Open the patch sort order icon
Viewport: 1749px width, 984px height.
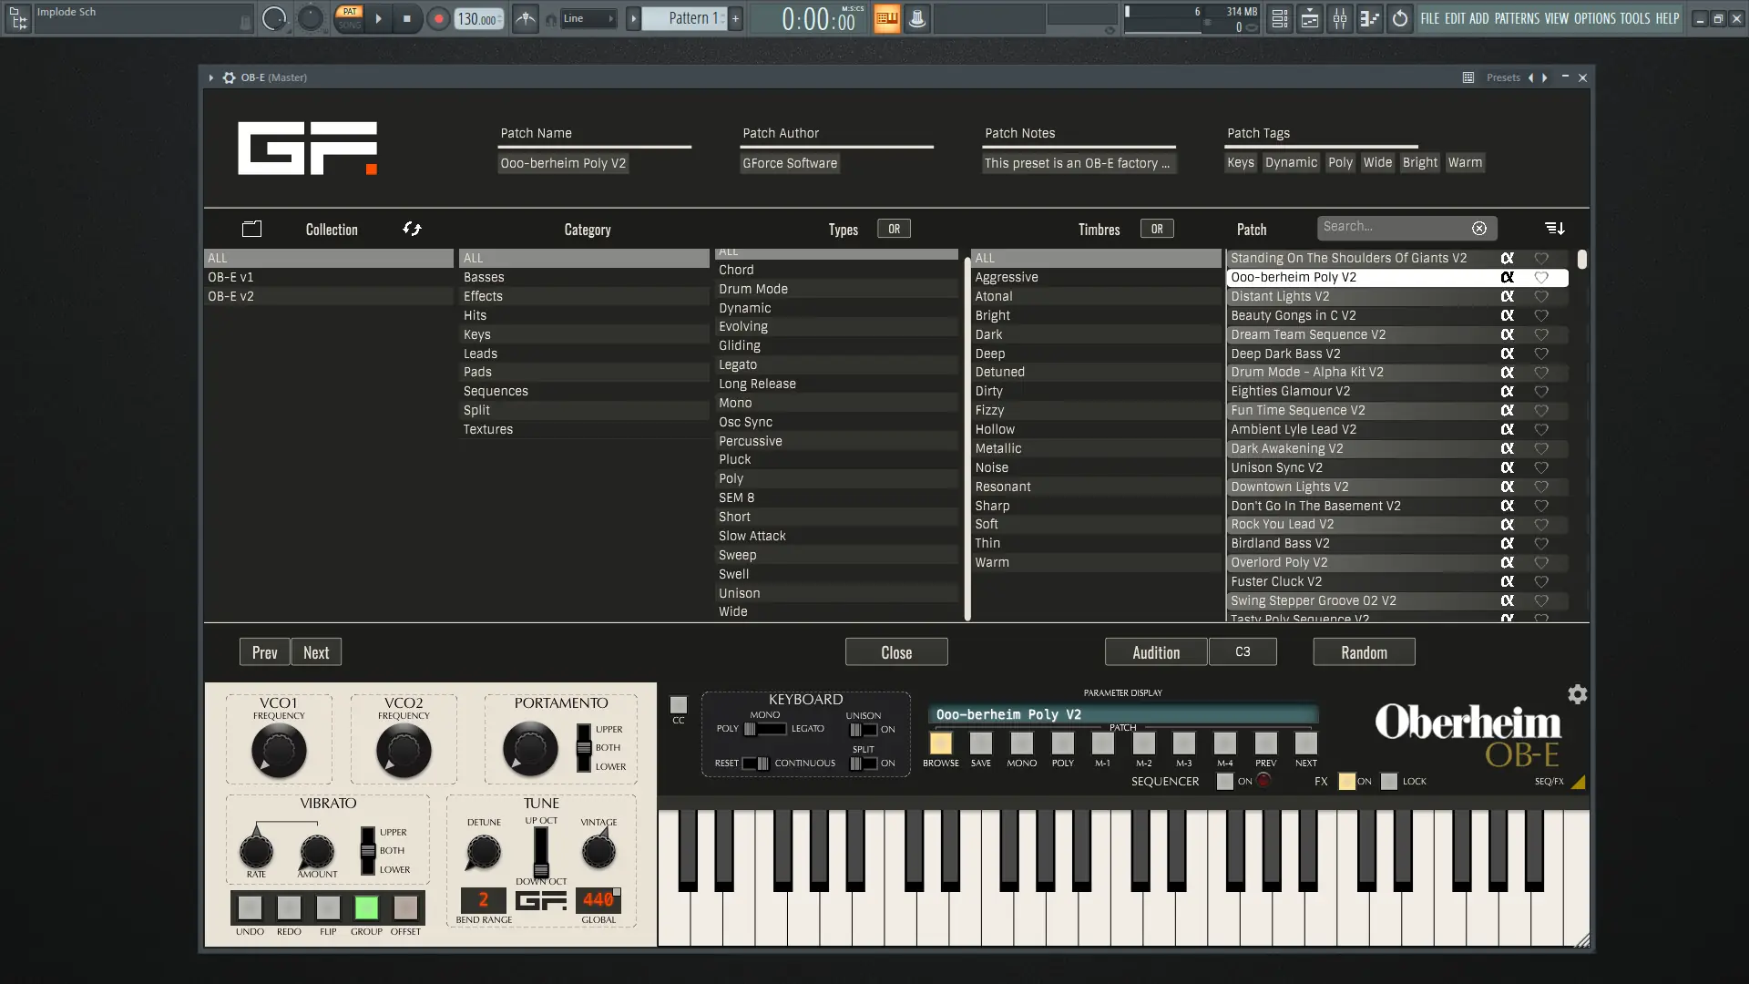tap(1554, 228)
